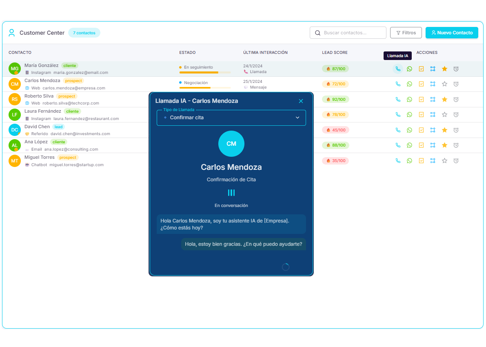Open the task check icon for David Chen
The height and width of the screenshot is (347, 486).
click(x=421, y=130)
